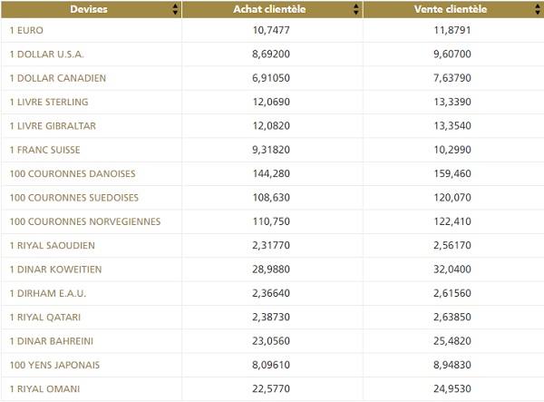
Task: Click sort arrows in Achat clientèle header
Action: coord(356,10)
